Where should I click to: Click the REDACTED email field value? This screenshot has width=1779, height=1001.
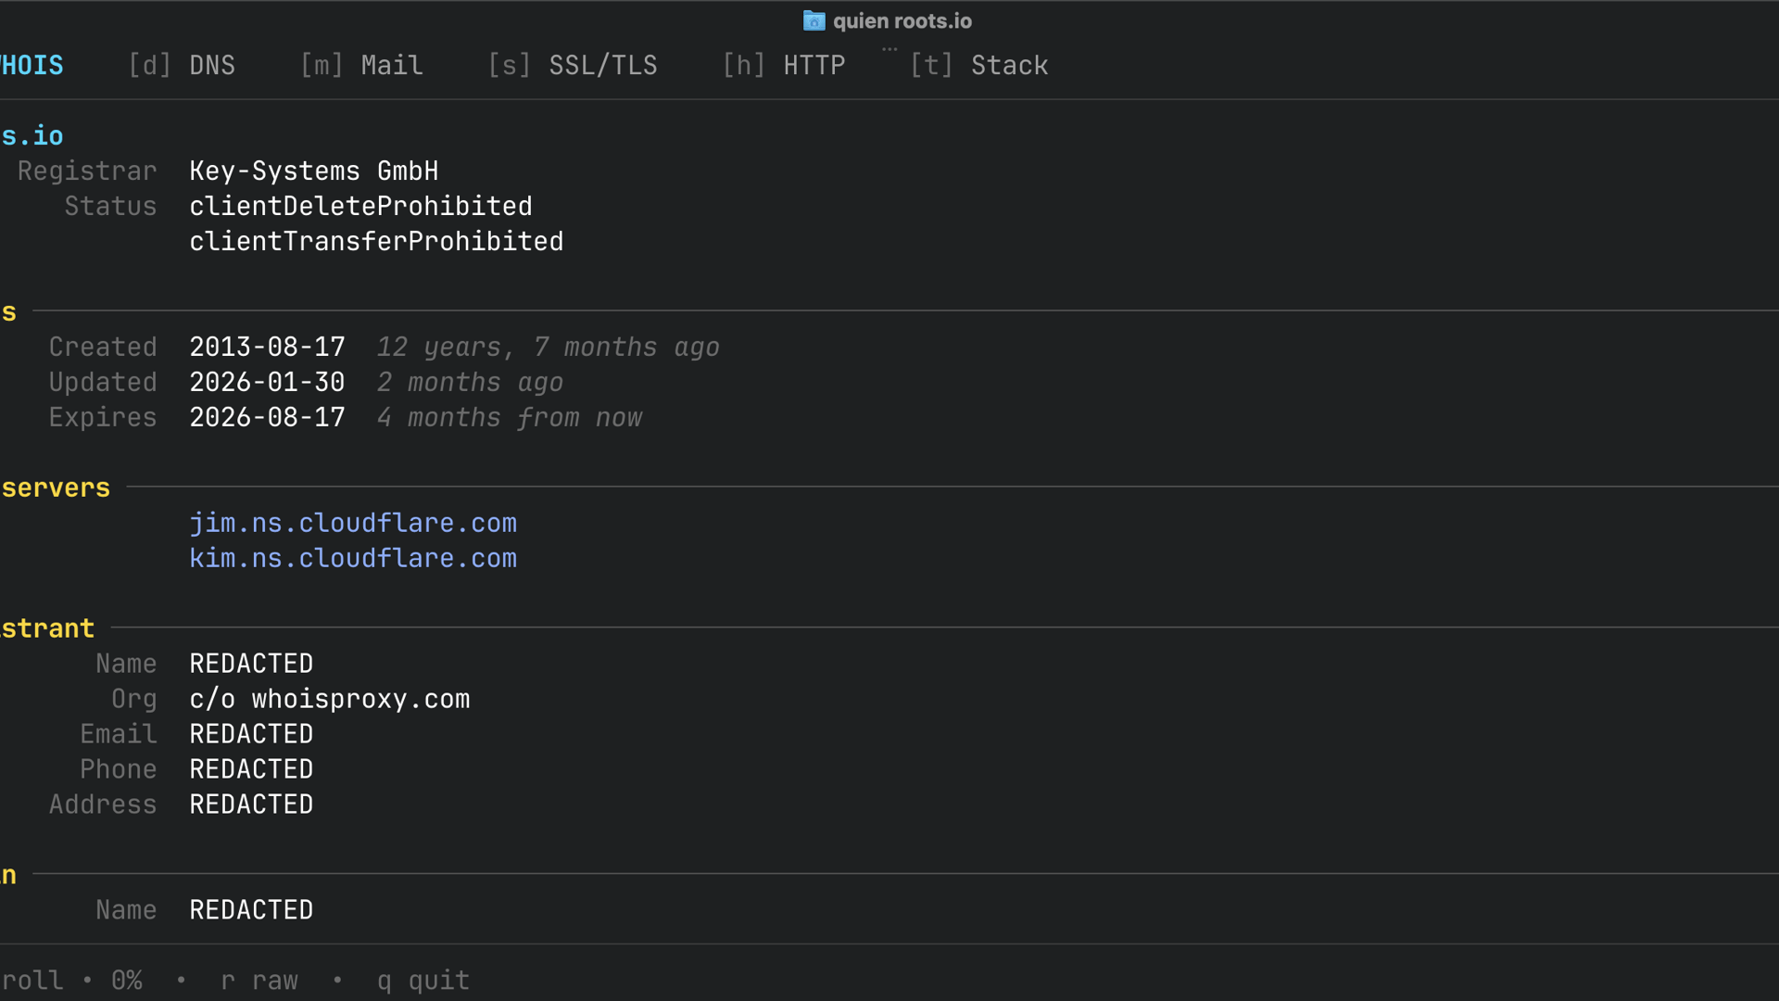click(x=251, y=733)
